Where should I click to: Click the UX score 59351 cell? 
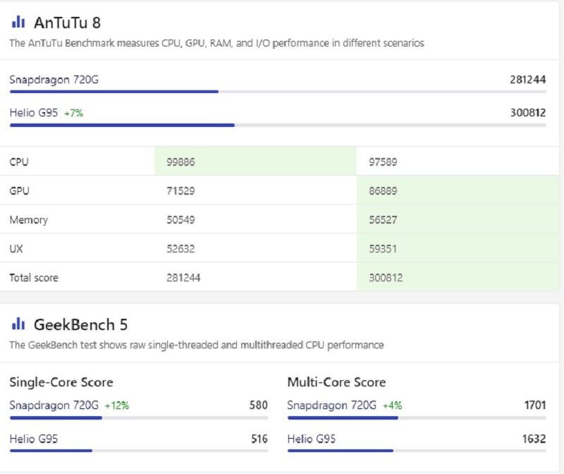pos(384,249)
